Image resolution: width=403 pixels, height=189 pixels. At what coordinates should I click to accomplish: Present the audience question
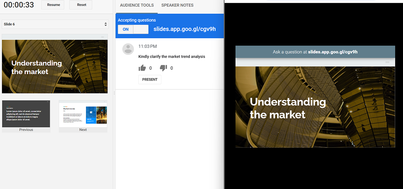(150, 79)
